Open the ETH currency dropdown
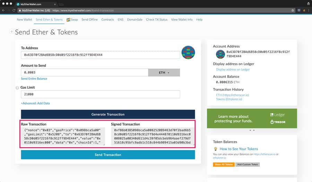This screenshot has width=312, height=182. pos(164,73)
